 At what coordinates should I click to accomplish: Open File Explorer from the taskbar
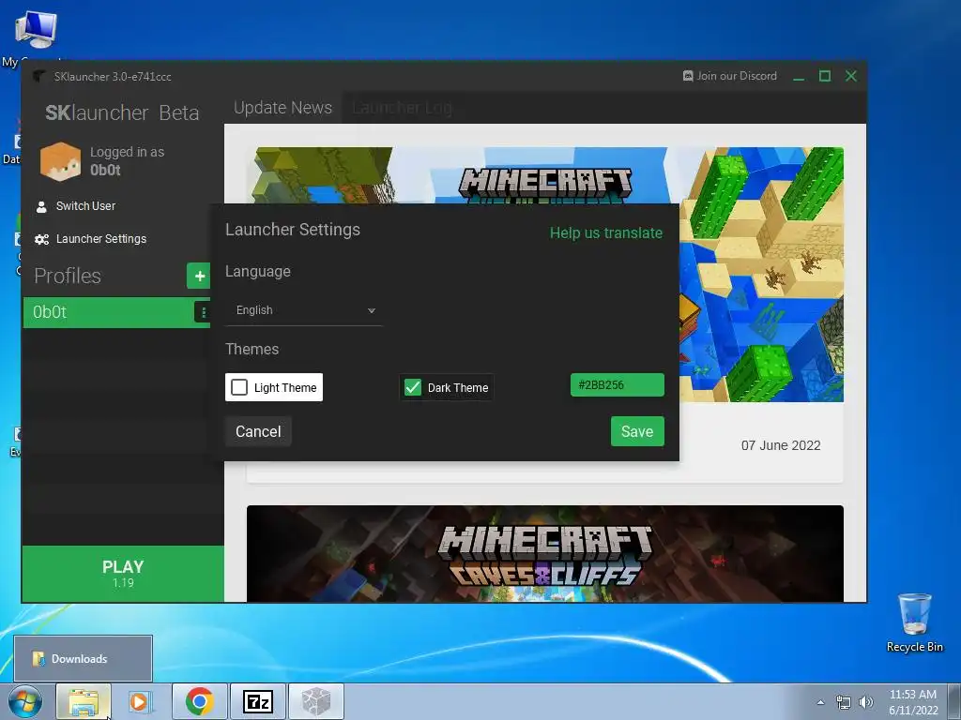(x=84, y=701)
